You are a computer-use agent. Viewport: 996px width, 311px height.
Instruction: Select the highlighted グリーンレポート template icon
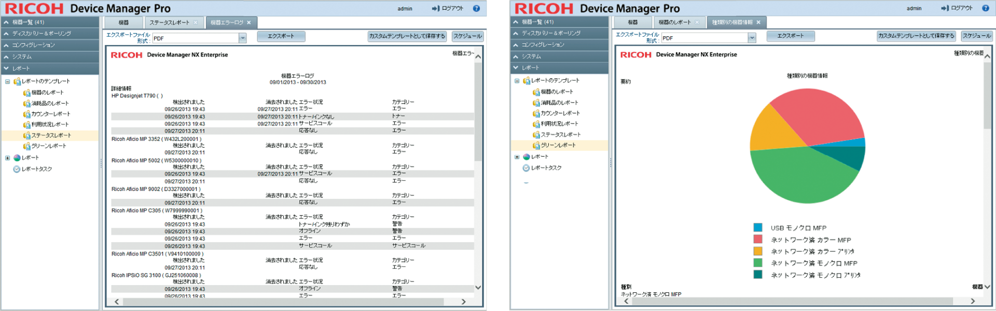536,146
